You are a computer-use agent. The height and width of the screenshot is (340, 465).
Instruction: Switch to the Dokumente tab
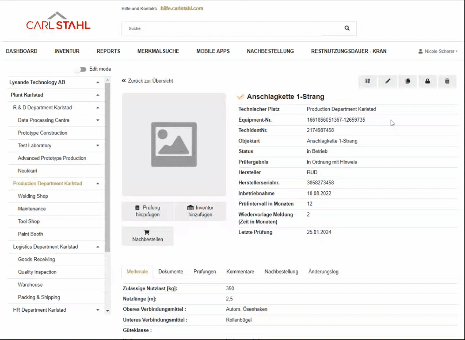point(171,272)
